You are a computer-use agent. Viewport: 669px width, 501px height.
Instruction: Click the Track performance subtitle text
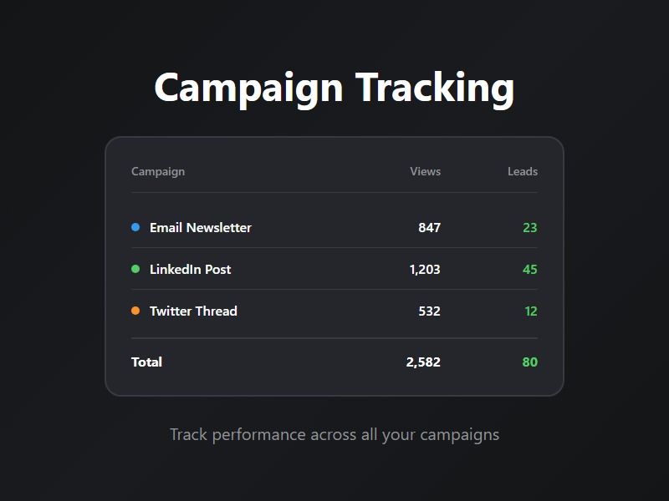click(334, 434)
